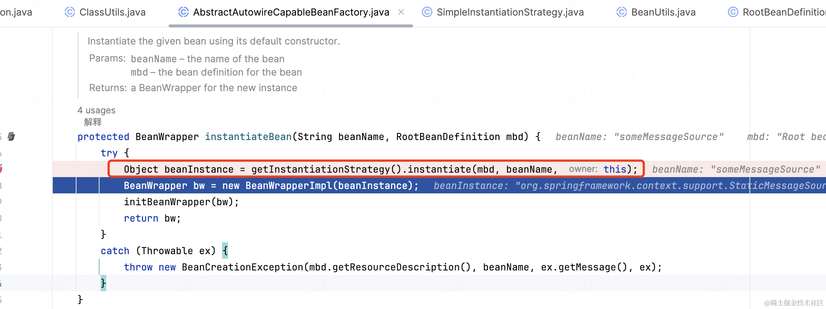Click the 解释 inlay hint link
This screenshot has height=309, width=826.
pos(93,122)
